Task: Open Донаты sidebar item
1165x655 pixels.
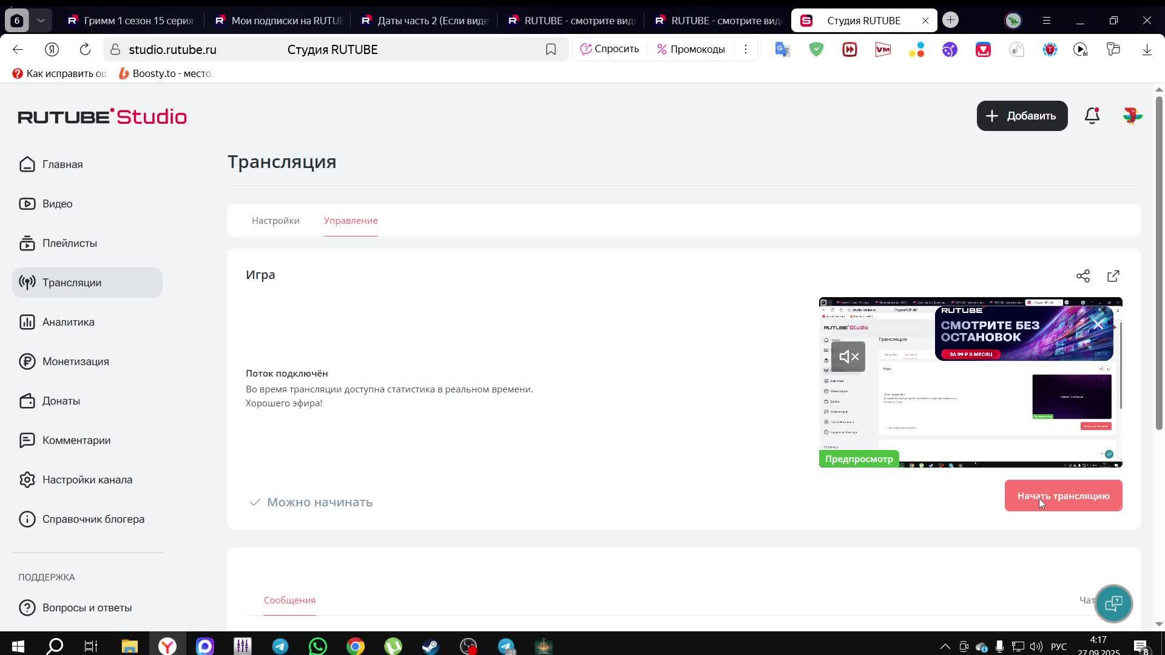Action: pos(61,401)
